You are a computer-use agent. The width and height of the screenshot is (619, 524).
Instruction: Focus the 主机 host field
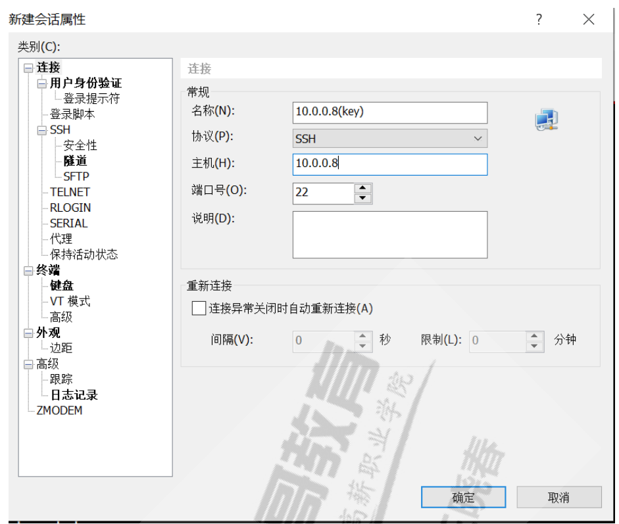[x=390, y=164]
